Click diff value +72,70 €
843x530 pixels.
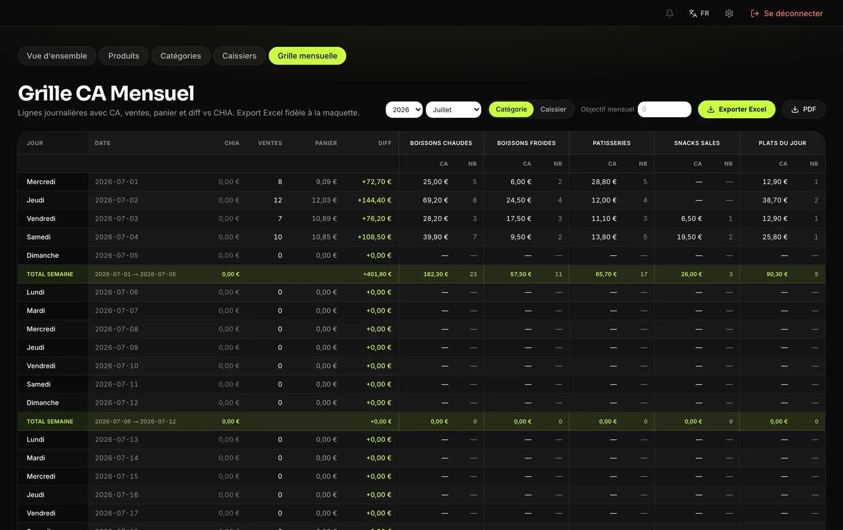[x=376, y=182]
